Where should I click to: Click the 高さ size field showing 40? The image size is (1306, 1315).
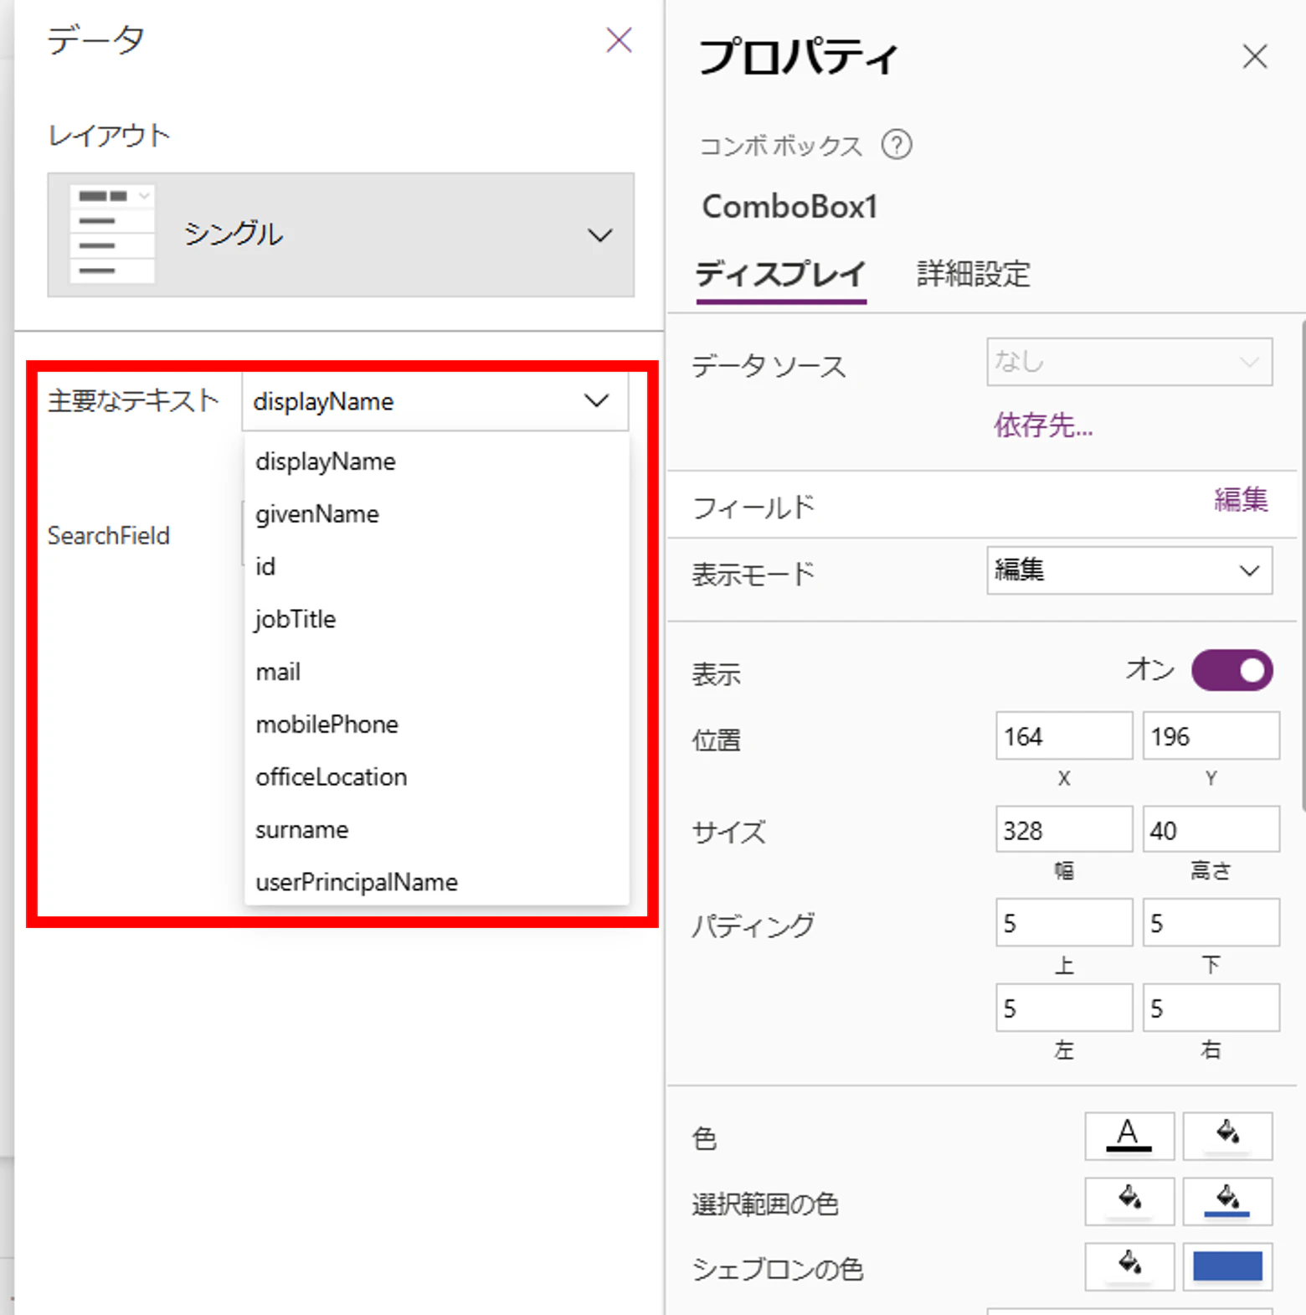[1211, 830]
